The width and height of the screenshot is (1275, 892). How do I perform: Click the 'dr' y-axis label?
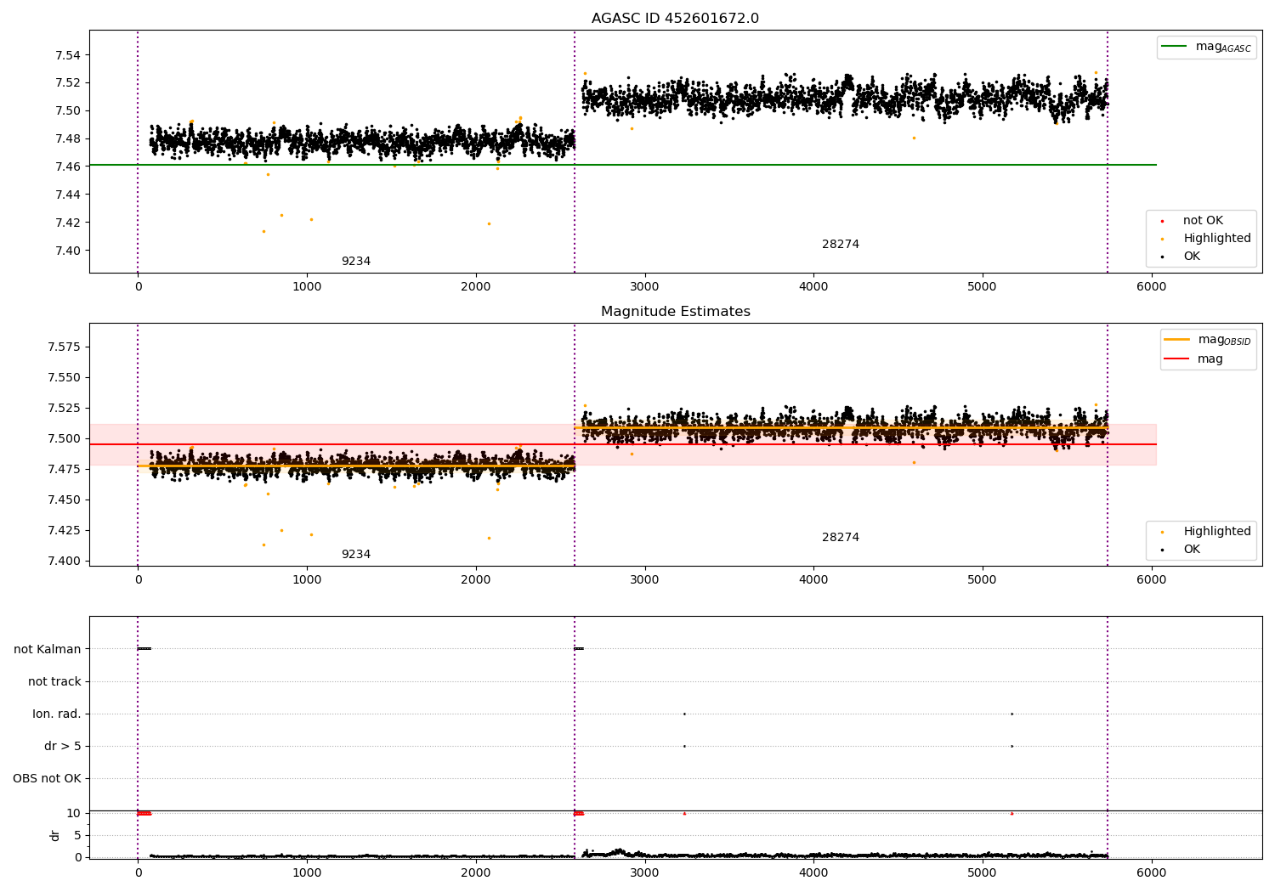pos(55,835)
